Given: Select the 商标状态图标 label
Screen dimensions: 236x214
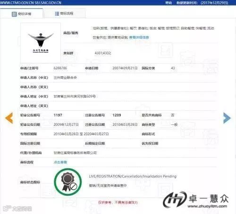Looking at the screenshot, I should click(30, 182).
